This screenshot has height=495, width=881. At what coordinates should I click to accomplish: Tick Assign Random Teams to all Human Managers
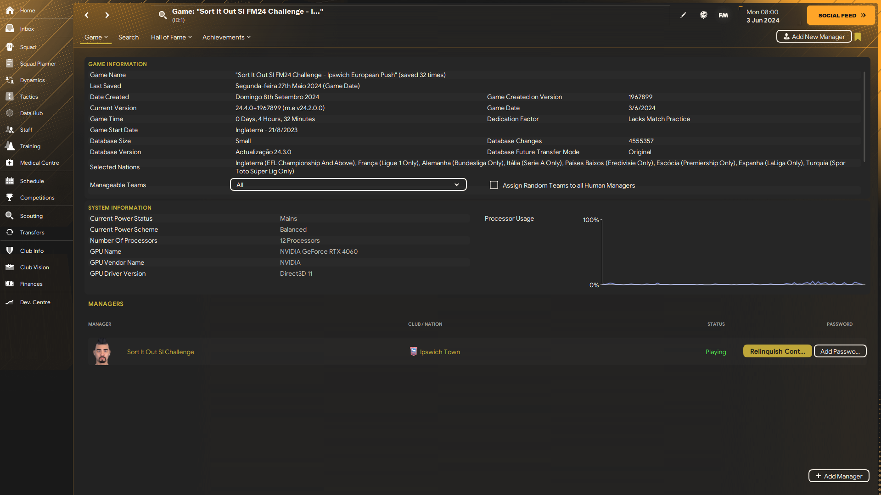click(494, 185)
